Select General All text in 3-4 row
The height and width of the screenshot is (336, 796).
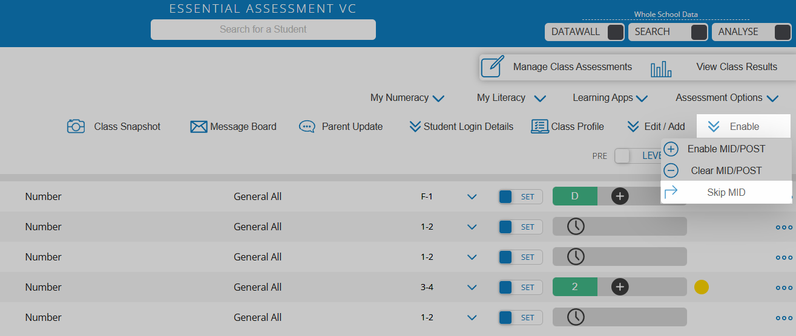point(258,287)
